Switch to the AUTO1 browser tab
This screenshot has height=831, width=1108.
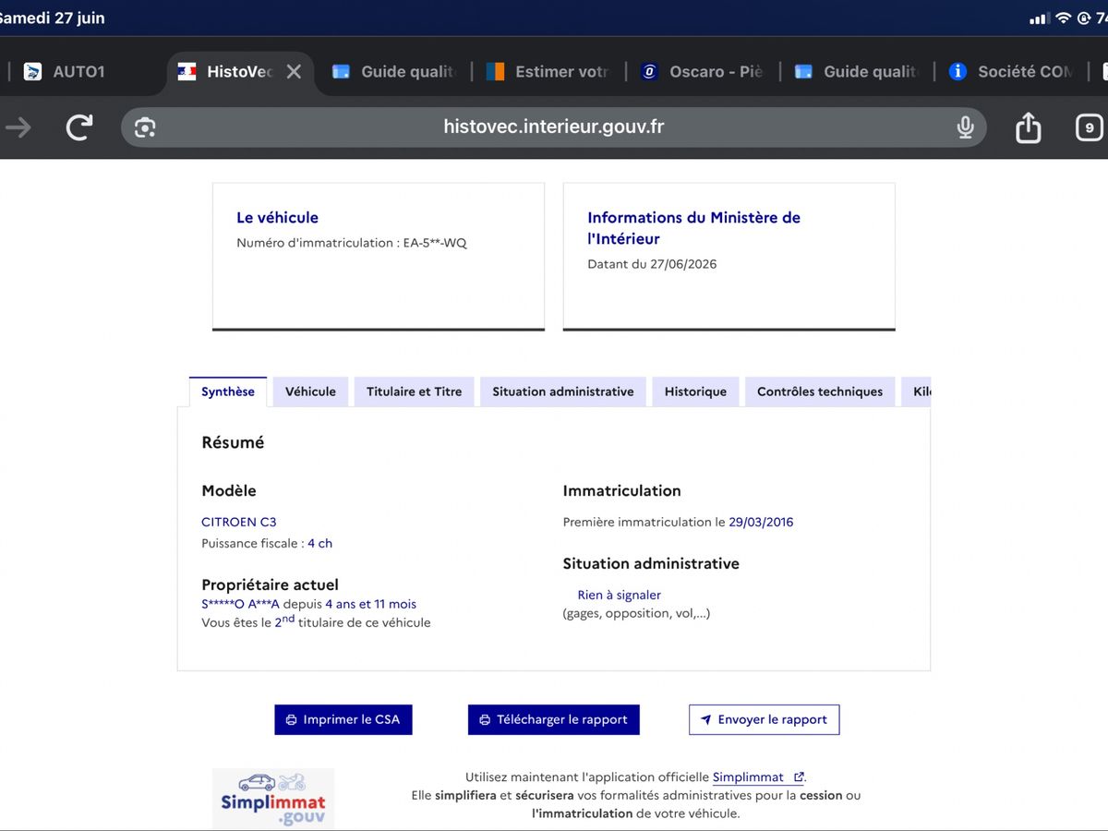(x=65, y=71)
